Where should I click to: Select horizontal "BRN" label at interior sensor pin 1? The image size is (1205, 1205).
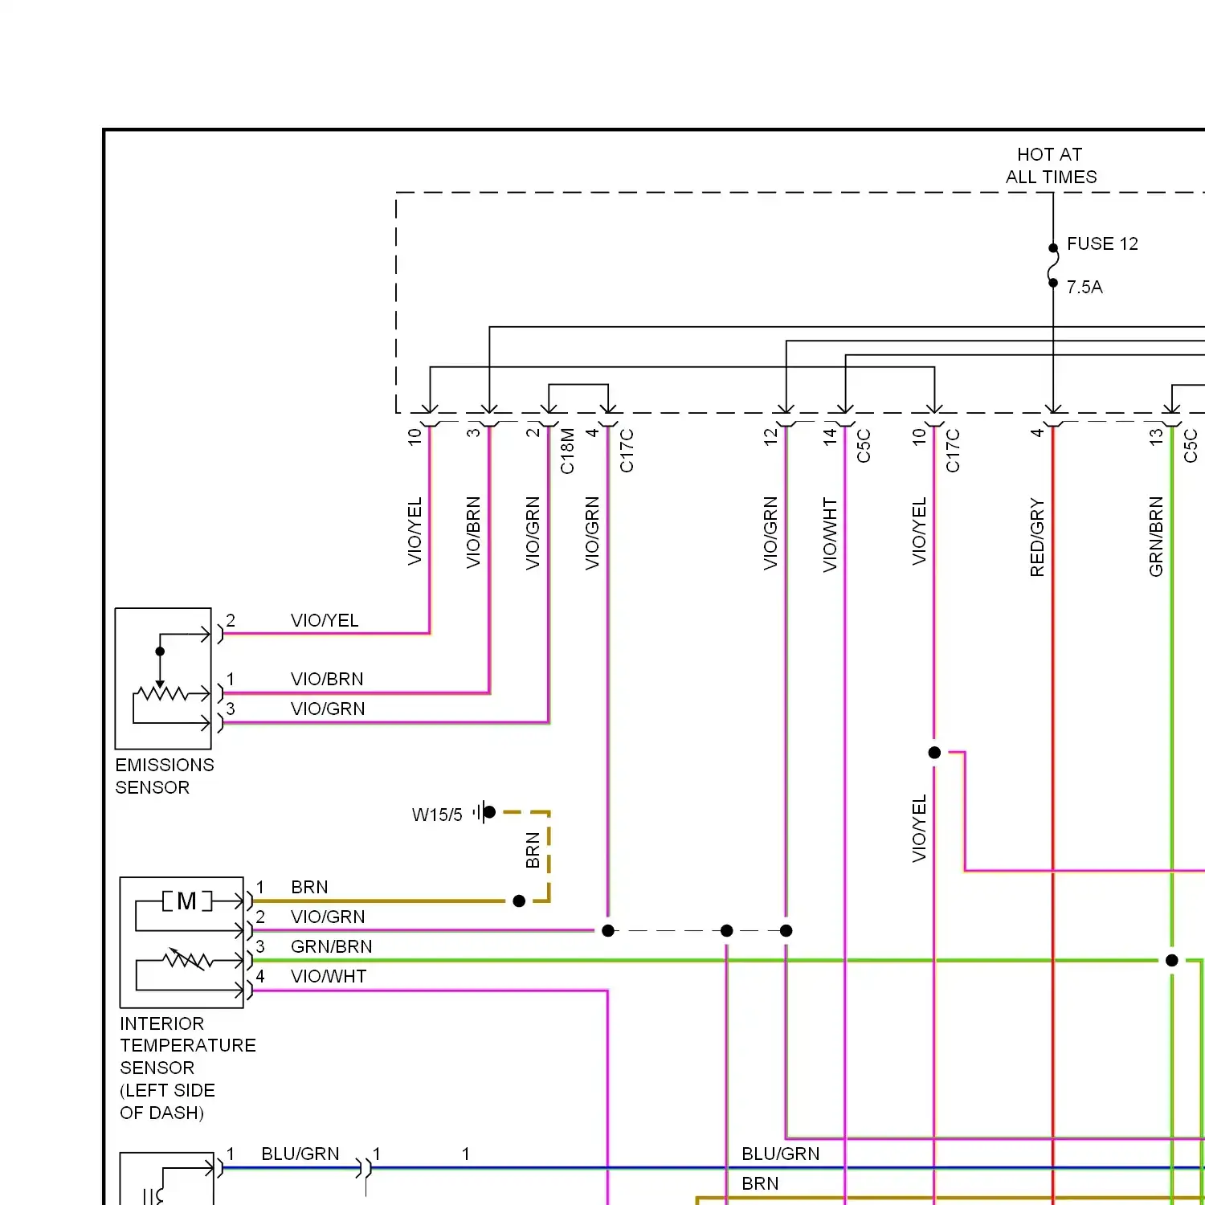(x=309, y=887)
